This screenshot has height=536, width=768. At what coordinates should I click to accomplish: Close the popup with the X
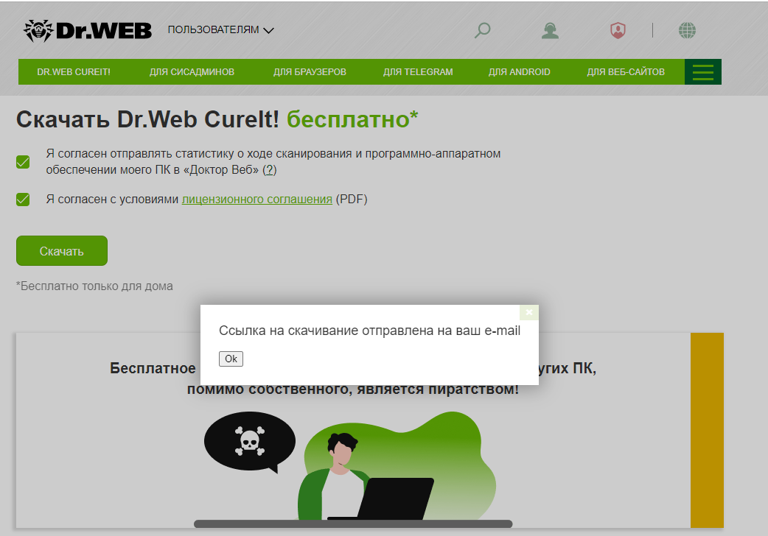coord(529,312)
